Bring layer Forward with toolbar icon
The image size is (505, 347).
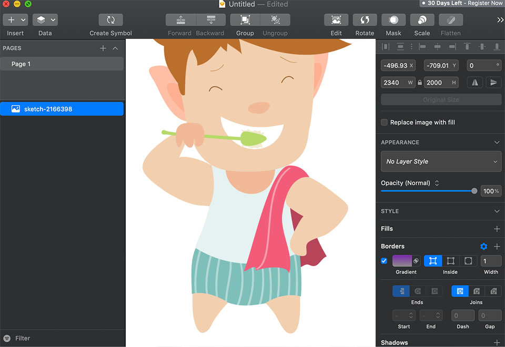pos(180,20)
